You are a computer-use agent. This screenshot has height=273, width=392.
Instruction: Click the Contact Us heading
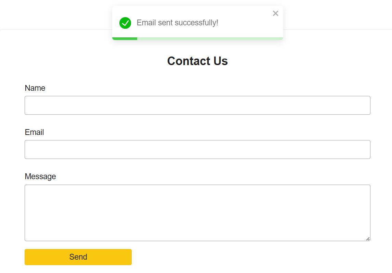click(197, 61)
